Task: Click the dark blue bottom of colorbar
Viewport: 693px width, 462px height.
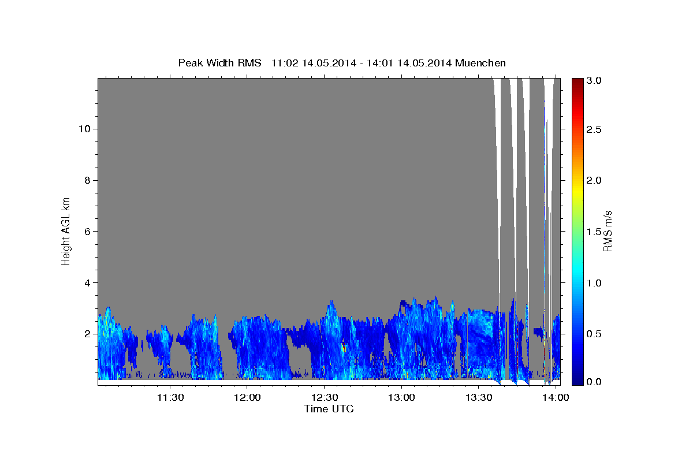Action: pyautogui.click(x=577, y=380)
